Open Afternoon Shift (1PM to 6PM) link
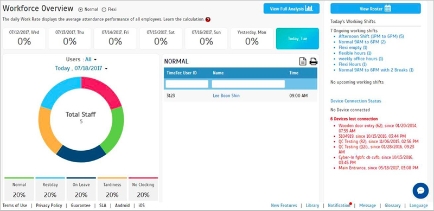The width and height of the screenshot is (434, 211). pos(372,36)
